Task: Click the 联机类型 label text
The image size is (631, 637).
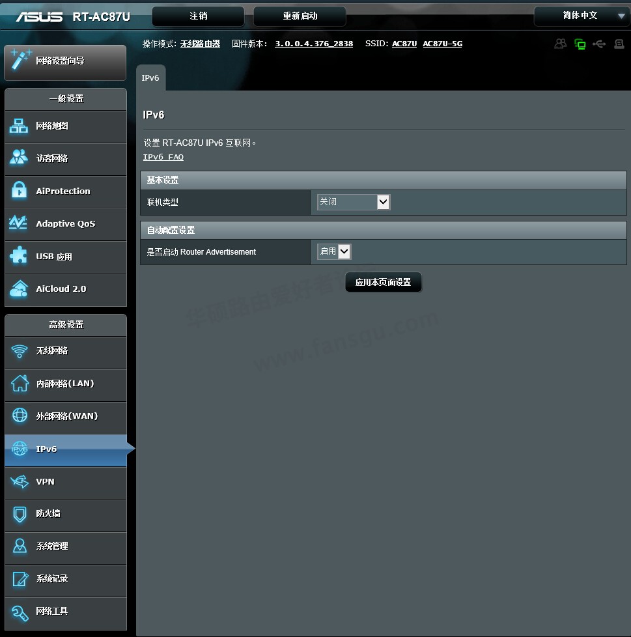Action: 162,202
